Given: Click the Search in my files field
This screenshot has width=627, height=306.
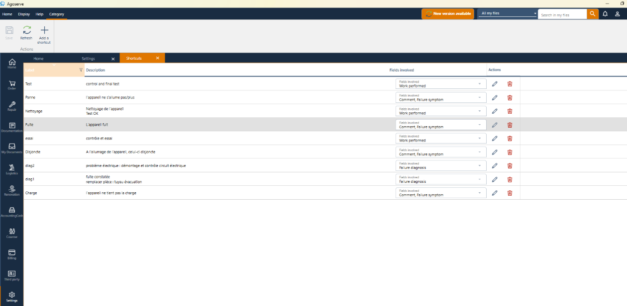Looking at the screenshot, I should [x=562, y=15].
